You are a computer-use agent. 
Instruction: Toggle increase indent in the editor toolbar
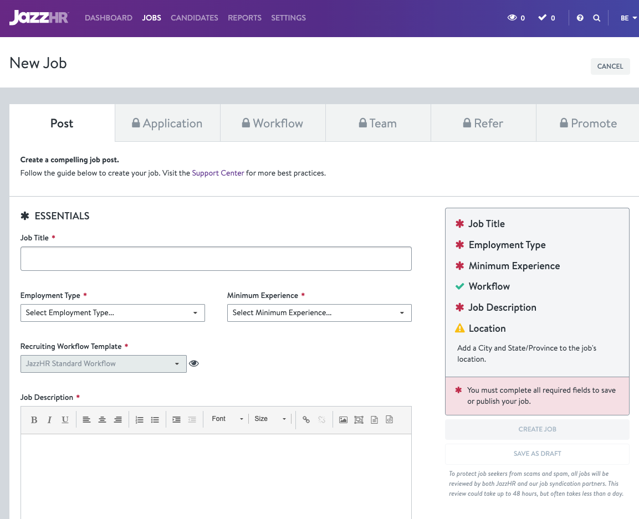point(176,420)
